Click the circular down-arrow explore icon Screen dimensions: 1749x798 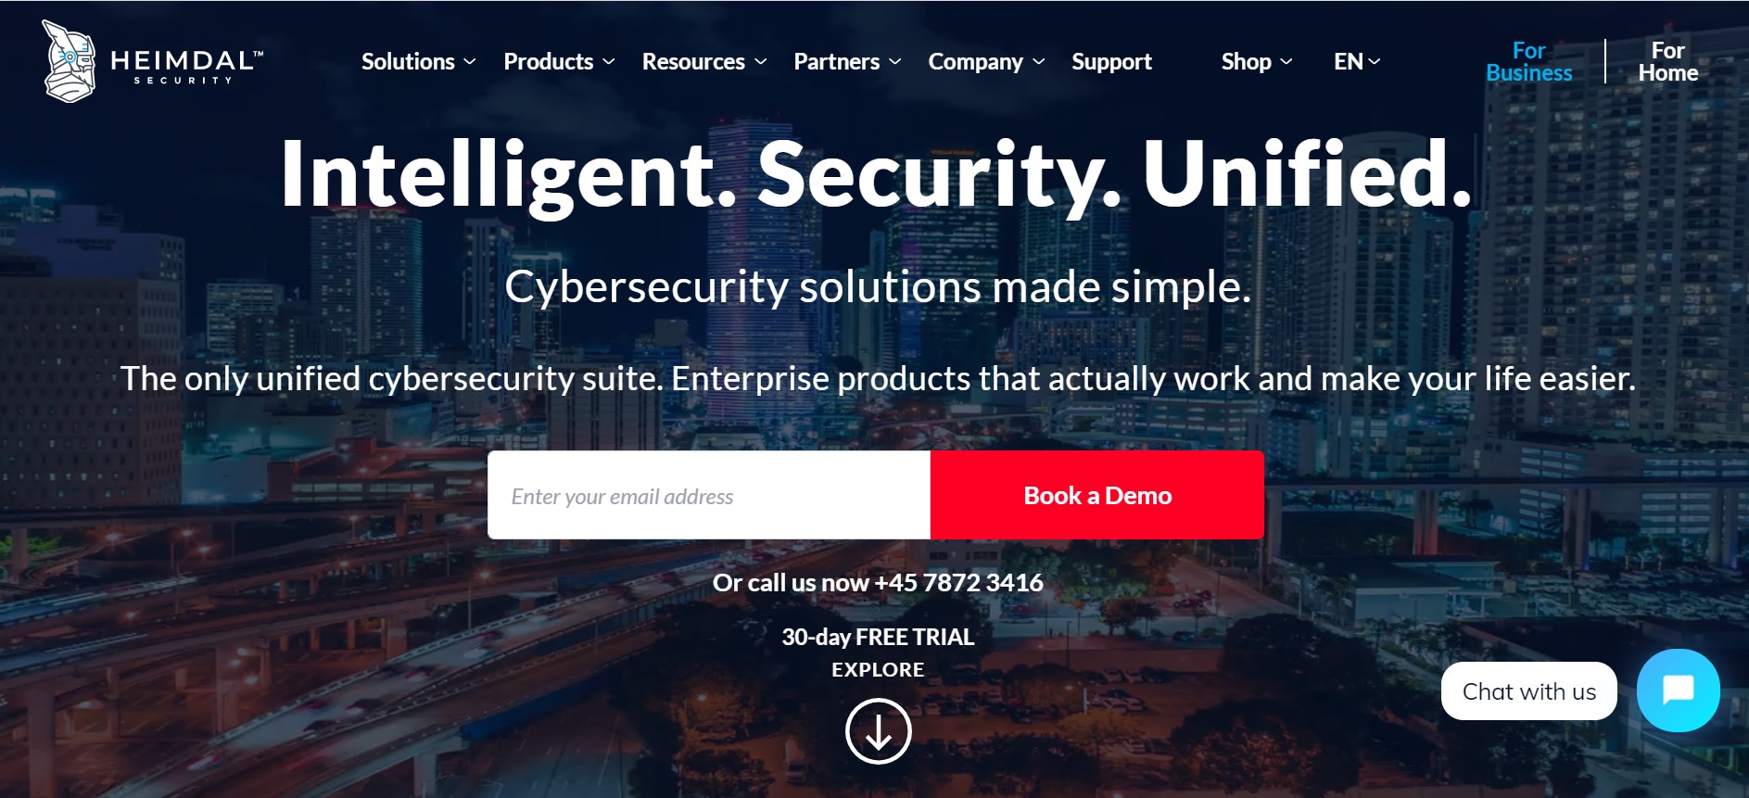point(878,731)
